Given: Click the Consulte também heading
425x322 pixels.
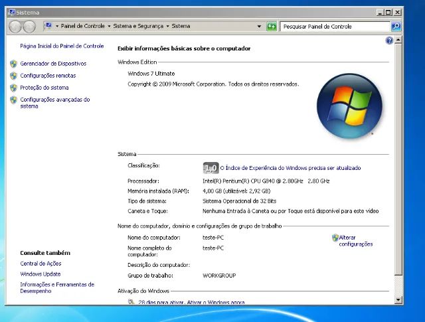Looking at the screenshot, I should [x=45, y=253].
